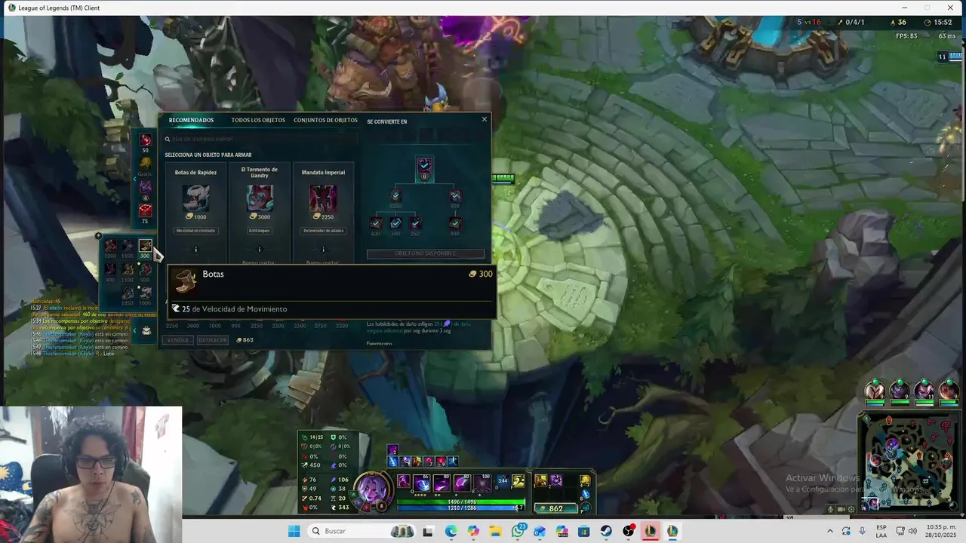Screen dimensions: 966x543
Task: Click the purple item in slot 2
Action: point(556,480)
